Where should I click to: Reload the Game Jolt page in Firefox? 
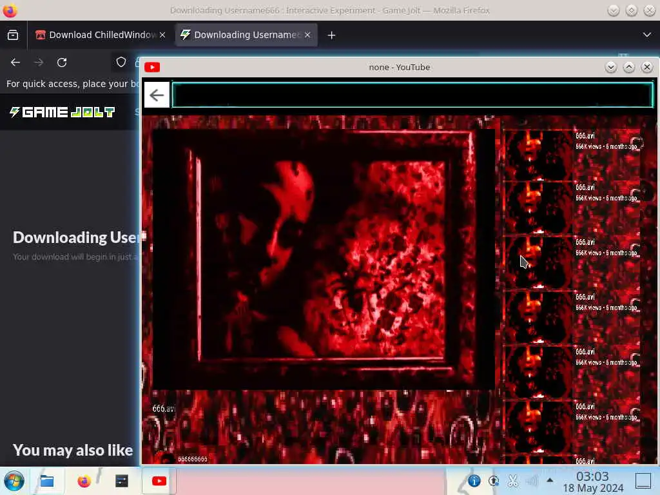tap(62, 63)
